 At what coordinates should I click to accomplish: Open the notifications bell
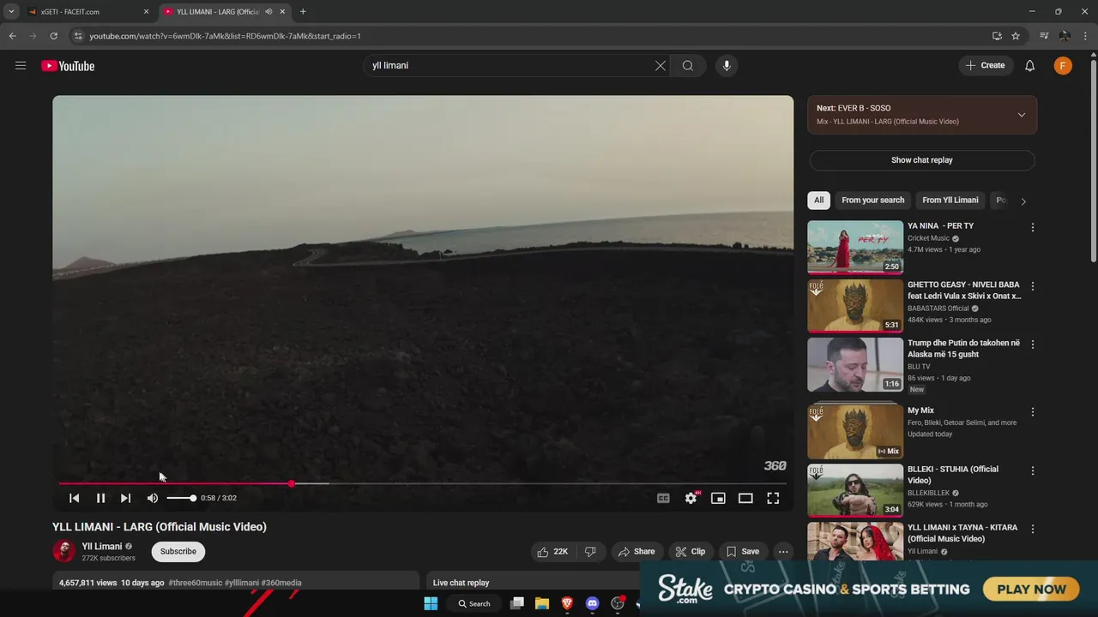tap(1030, 66)
